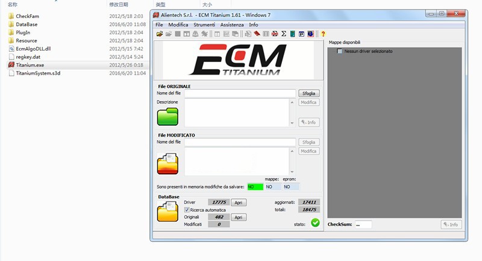Viewport: 482px width, 261px height.
Task: Click Sfoglia button for File ORIGINALE
Action: click(x=308, y=93)
